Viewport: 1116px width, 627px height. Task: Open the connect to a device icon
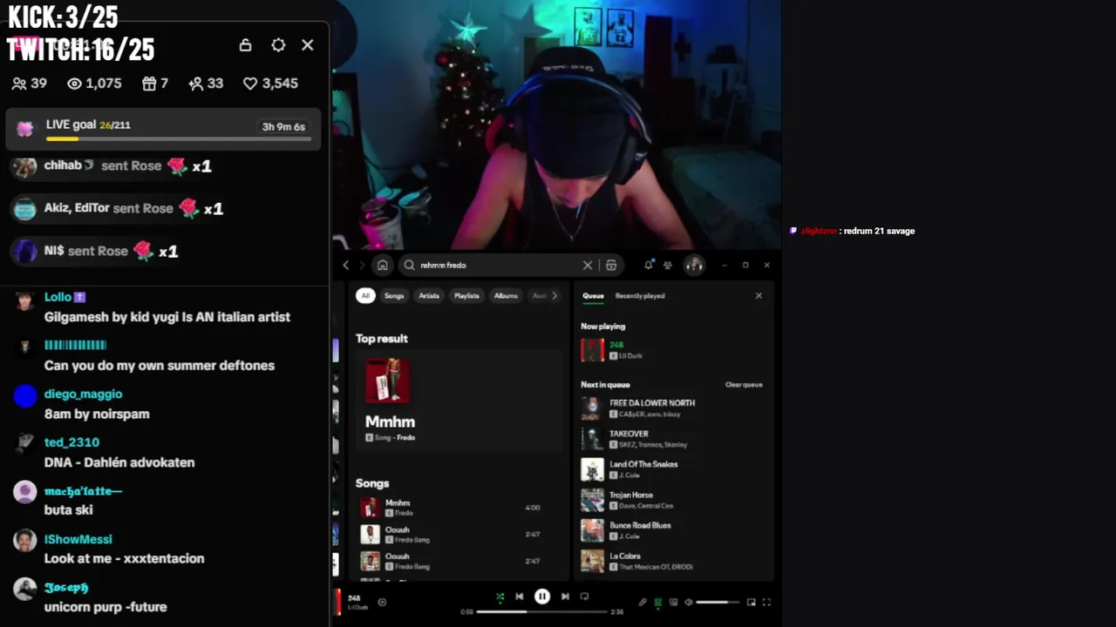(673, 602)
